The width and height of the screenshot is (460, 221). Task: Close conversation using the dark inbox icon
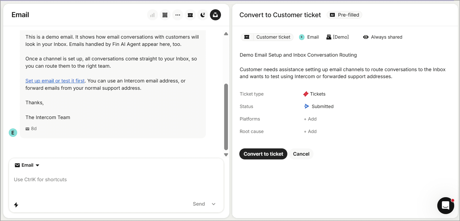point(215,15)
